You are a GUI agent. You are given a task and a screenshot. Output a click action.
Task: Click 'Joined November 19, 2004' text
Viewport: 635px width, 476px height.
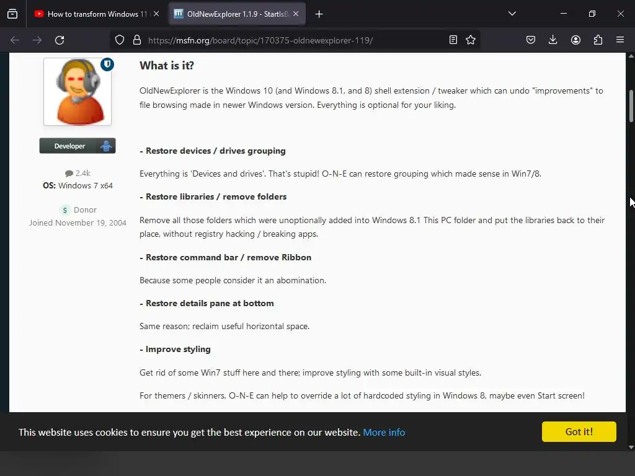pos(78,223)
